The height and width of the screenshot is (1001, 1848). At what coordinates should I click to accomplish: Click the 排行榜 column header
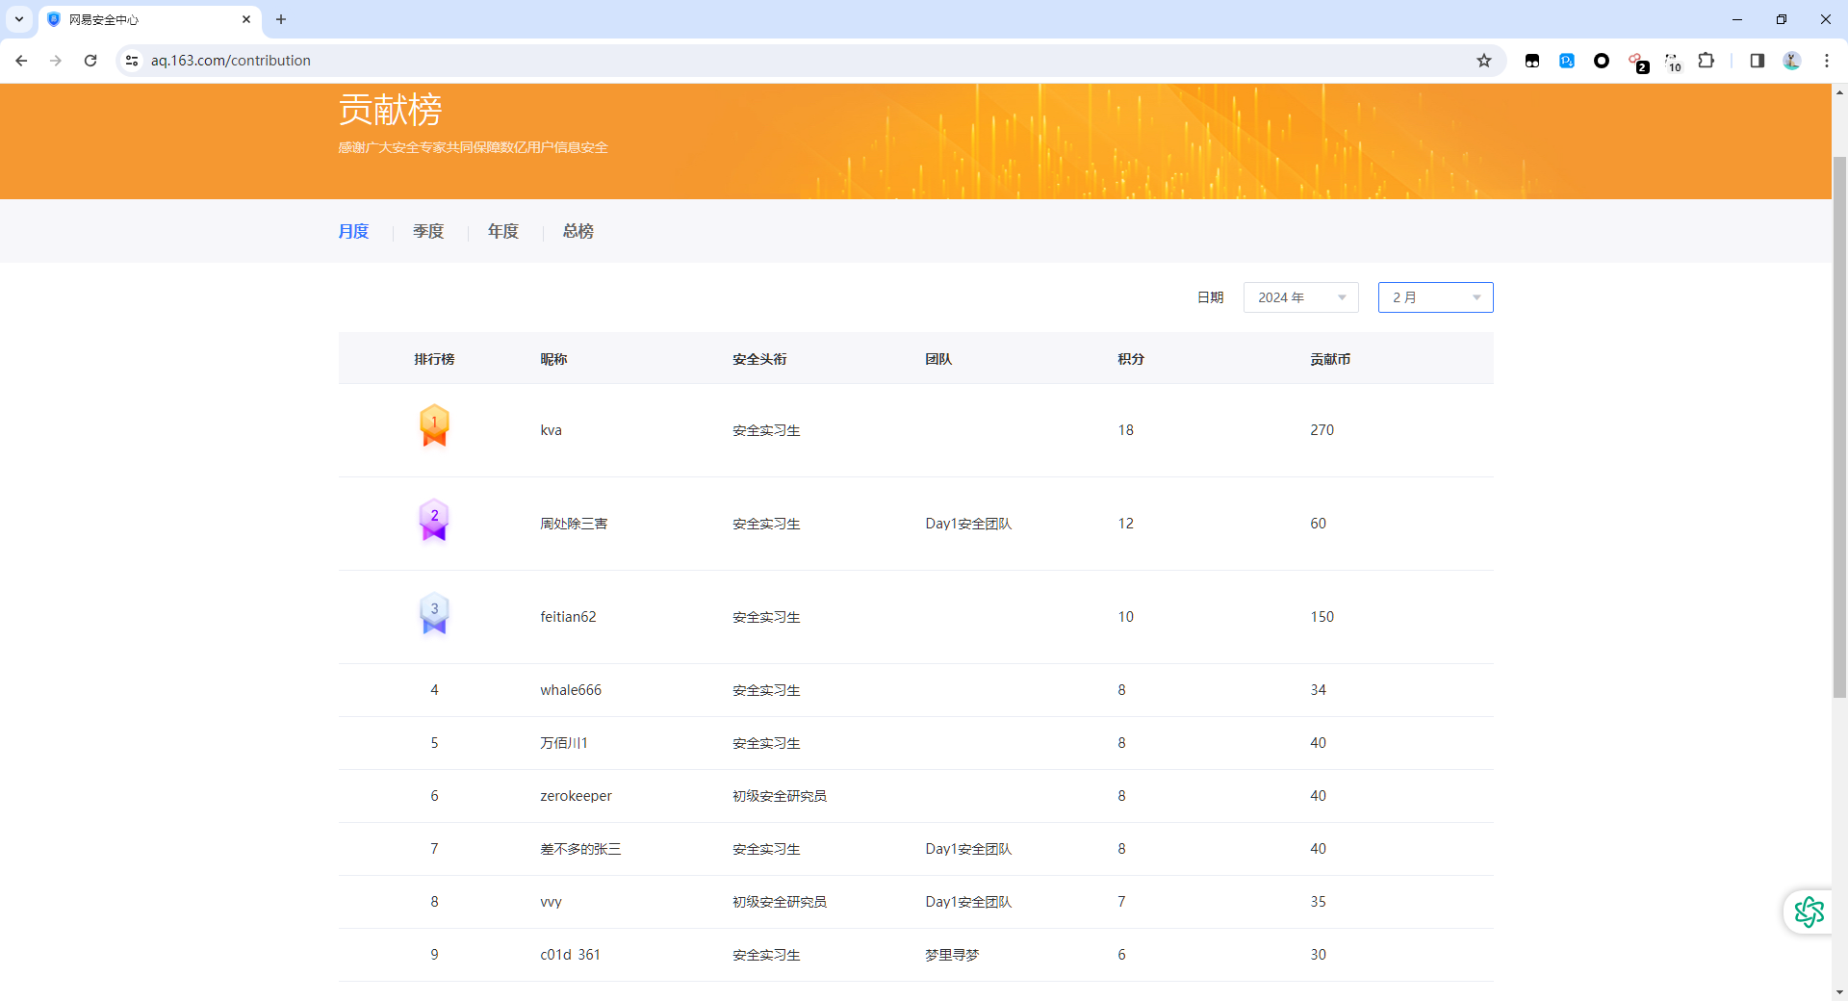[x=434, y=359]
